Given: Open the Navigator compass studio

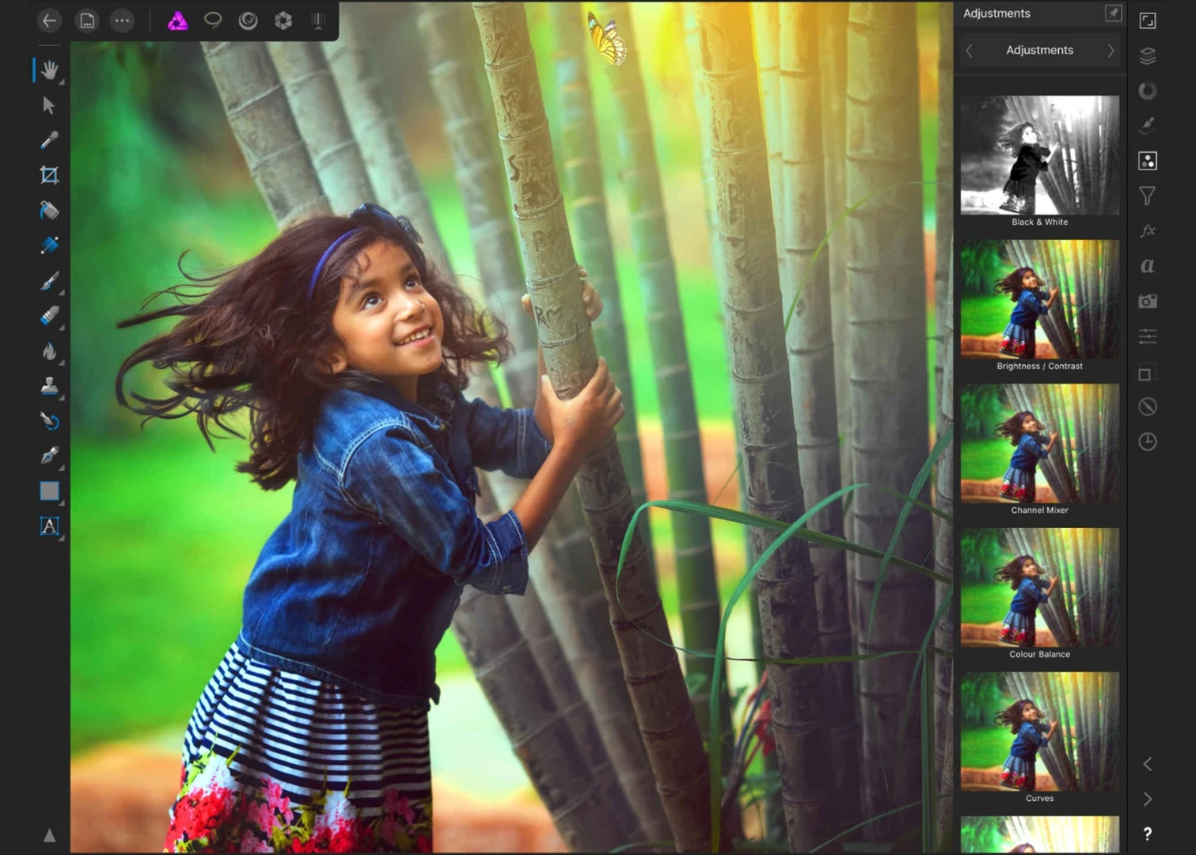Looking at the screenshot, I should pos(1148,407).
